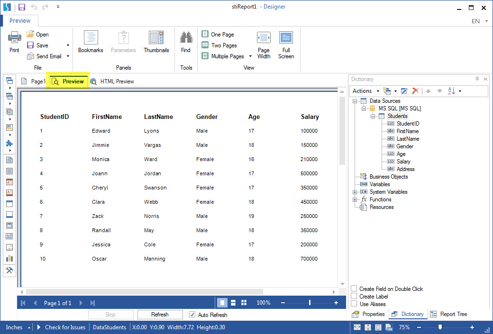Viewport: 493px width, 334px height.
Task: Adjust the 100% zoom slider
Action: click(x=309, y=302)
